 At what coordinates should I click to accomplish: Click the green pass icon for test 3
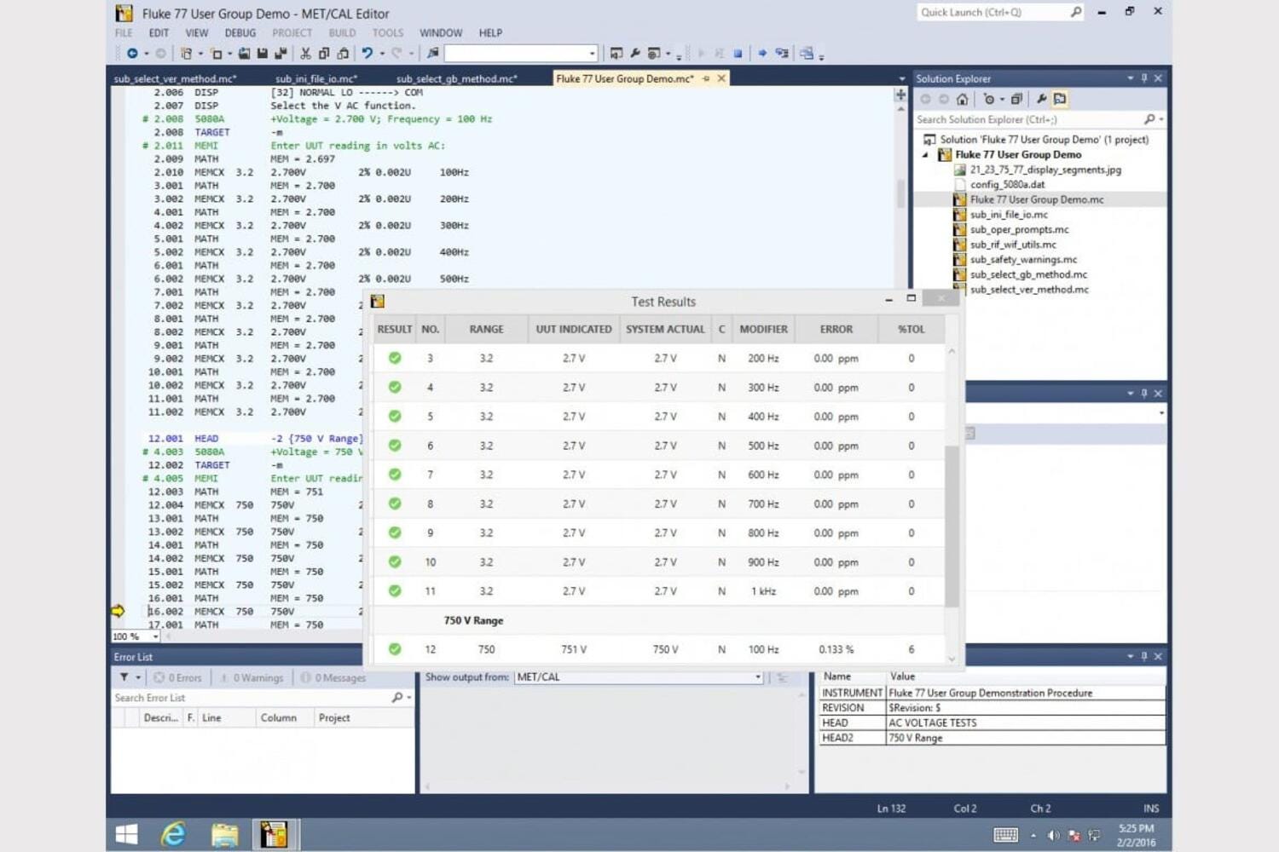click(395, 358)
